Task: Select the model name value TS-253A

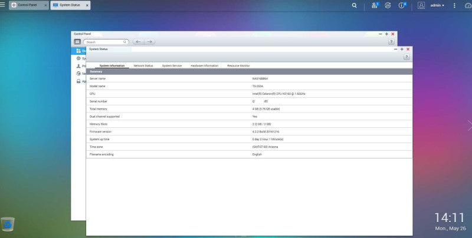Action: click(258, 86)
